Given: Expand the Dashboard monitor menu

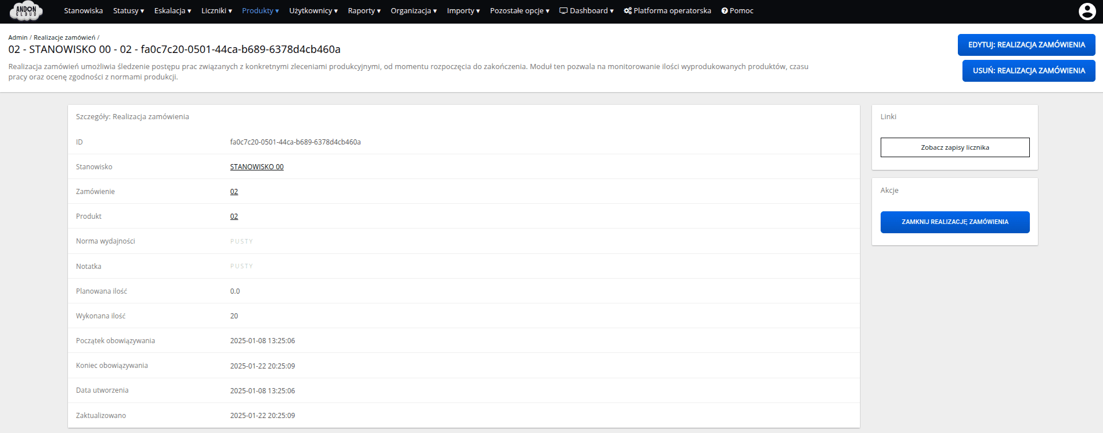Looking at the screenshot, I should [x=586, y=11].
